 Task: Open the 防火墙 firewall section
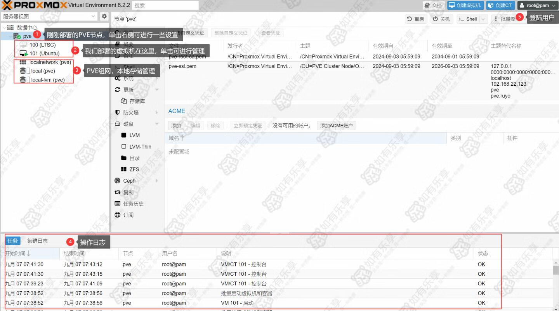[131, 112]
